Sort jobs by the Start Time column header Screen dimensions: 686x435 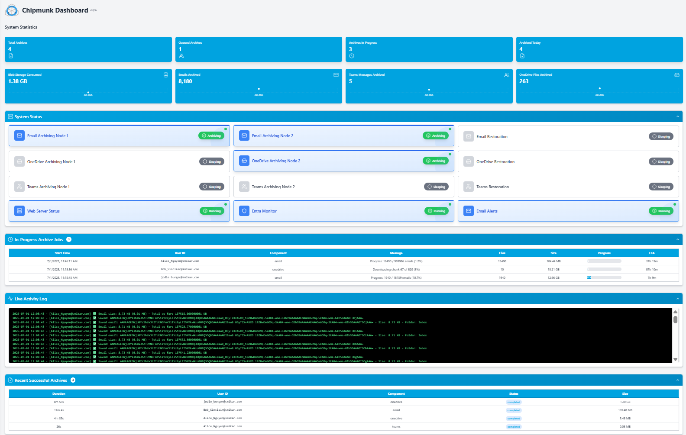62,253
